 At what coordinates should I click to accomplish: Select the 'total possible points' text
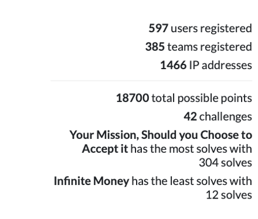point(202,98)
